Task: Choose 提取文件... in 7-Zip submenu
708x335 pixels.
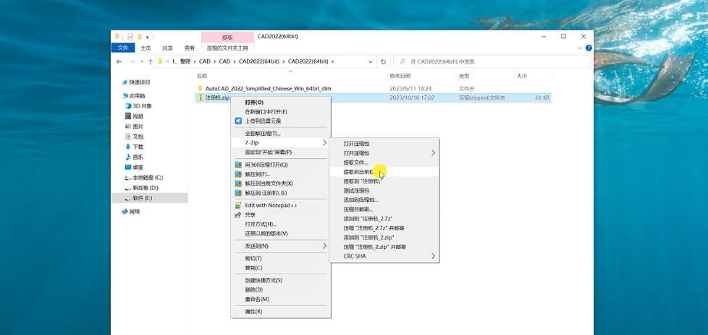Action: click(x=355, y=162)
